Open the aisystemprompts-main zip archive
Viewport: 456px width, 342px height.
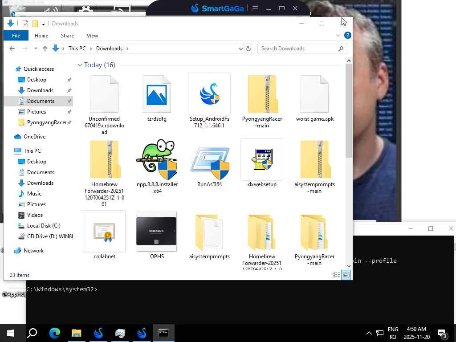tap(315, 167)
